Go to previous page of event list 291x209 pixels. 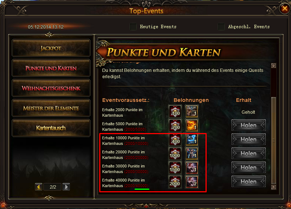tap(39, 187)
